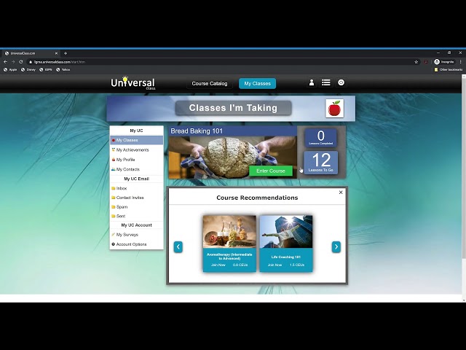Image resolution: width=466 pixels, height=350 pixels.
Task: Select the My Classes header tab
Action: (x=257, y=84)
